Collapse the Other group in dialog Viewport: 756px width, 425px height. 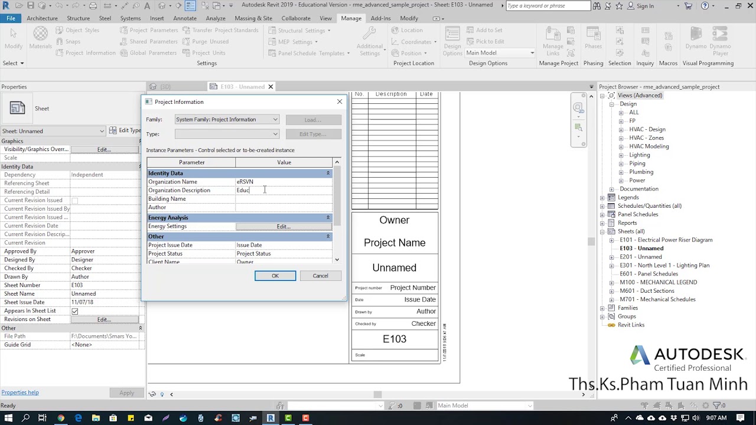[328, 237]
